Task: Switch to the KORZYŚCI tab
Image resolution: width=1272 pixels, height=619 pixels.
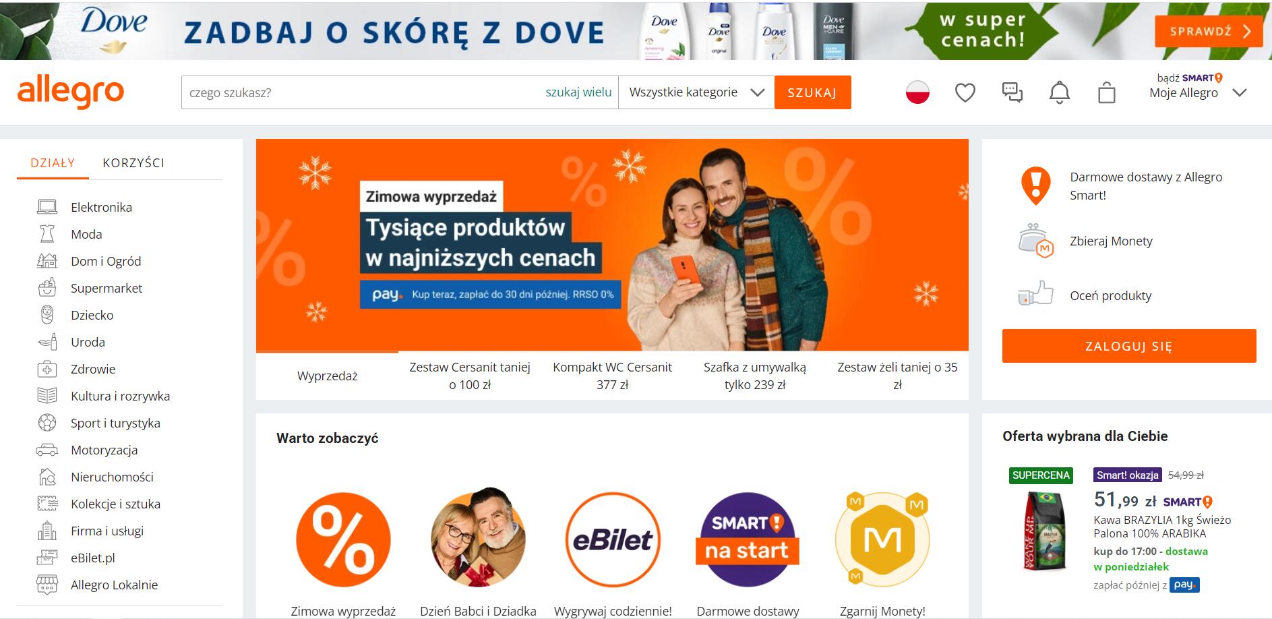Action: (x=133, y=163)
